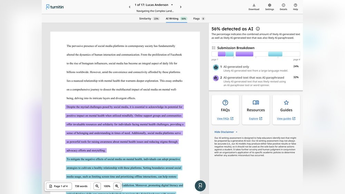
Task: Click the Guides star icon
Action: 286,102
